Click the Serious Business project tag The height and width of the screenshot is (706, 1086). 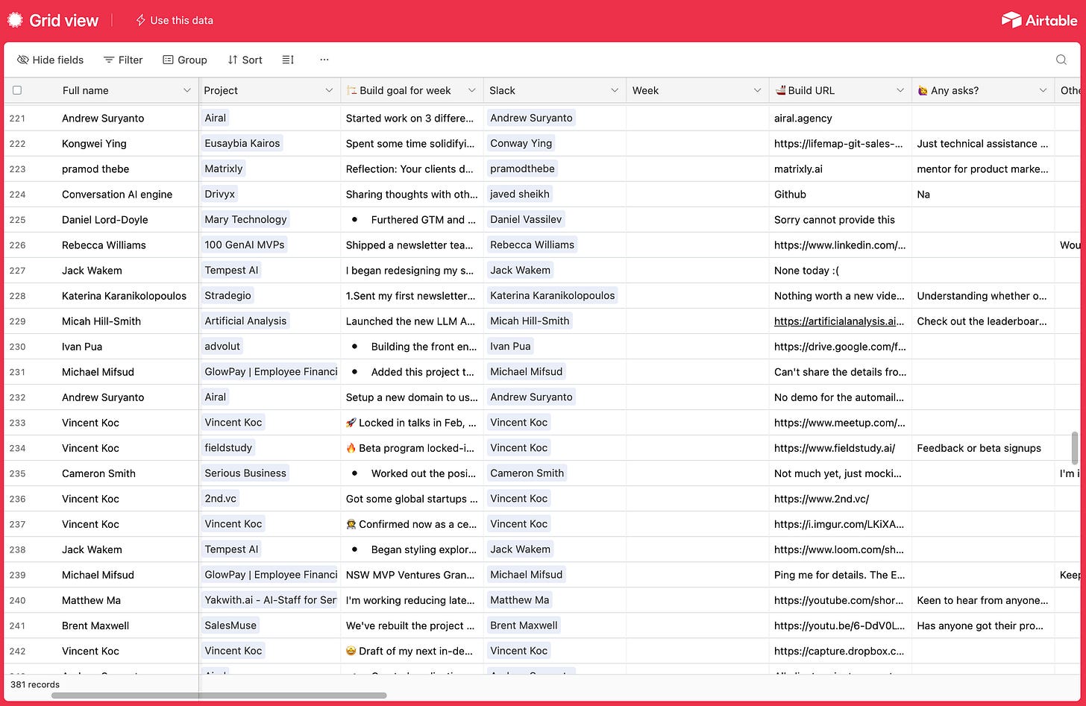pyautogui.click(x=245, y=473)
